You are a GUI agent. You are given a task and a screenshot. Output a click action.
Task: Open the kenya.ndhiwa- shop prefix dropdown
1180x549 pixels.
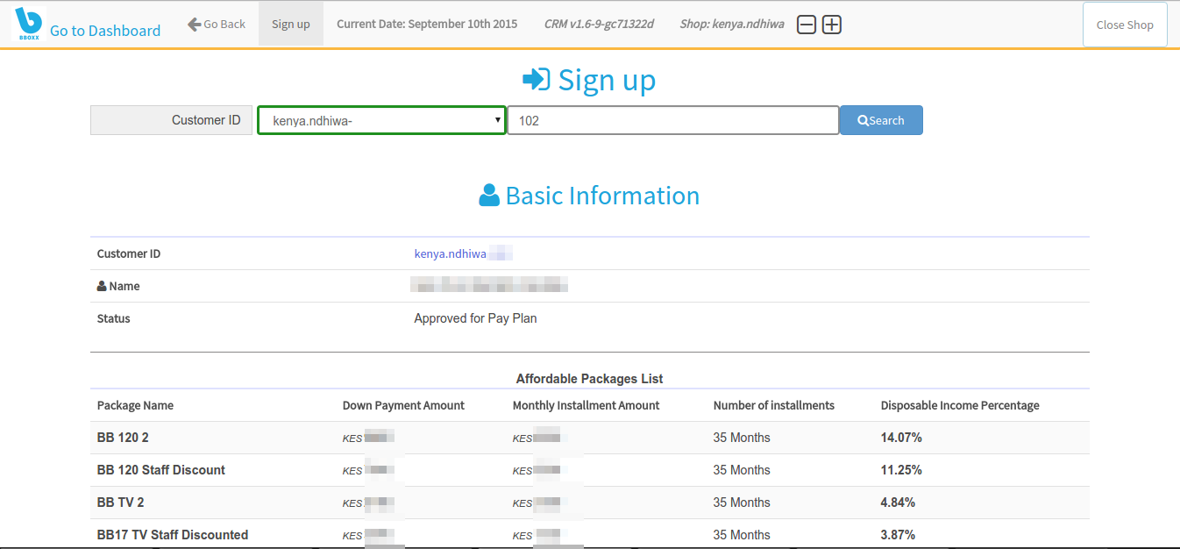(x=381, y=120)
